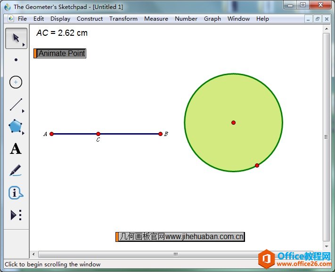
Task: Click point C on segment AB
Action: point(98,134)
